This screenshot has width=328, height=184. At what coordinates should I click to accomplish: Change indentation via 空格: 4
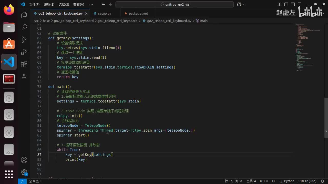tap(251, 181)
